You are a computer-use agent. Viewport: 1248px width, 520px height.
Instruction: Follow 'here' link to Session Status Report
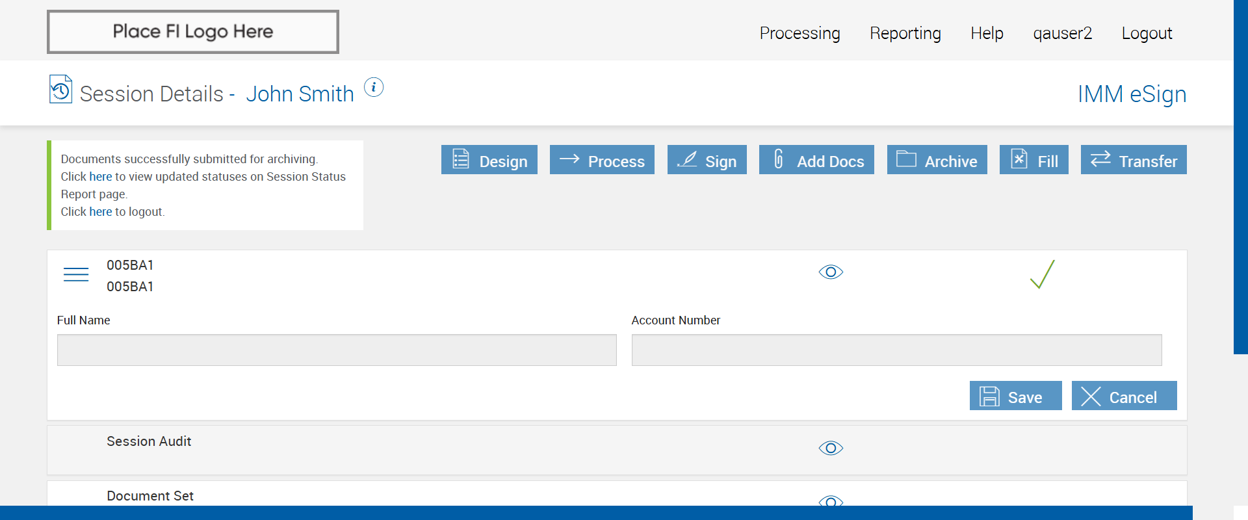point(101,177)
